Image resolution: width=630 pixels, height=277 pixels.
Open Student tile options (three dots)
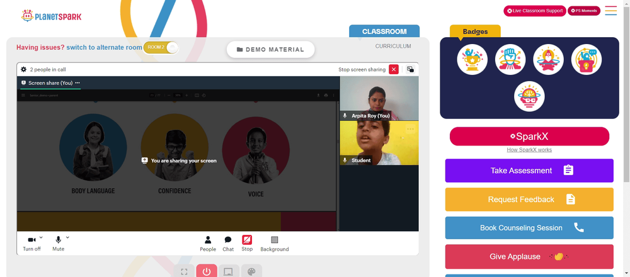pos(410,129)
